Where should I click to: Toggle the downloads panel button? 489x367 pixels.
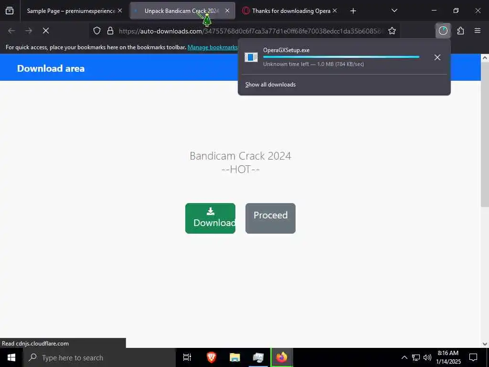[x=443, y=31]
